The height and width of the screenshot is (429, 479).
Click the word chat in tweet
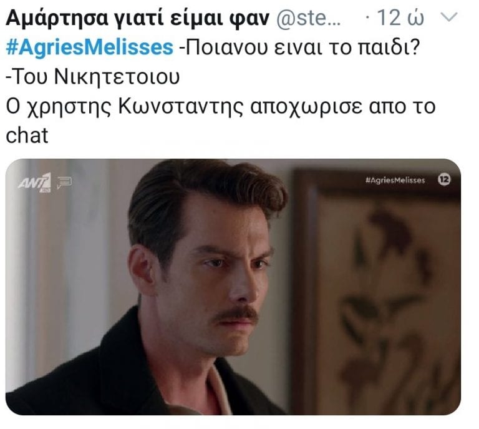pyautogui.click(x=27, y=136)
